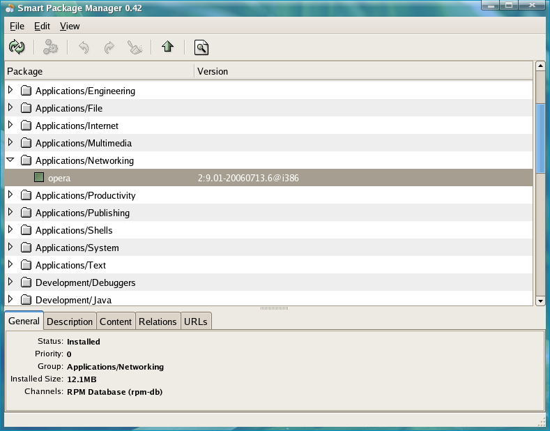550x431 pixels.
Task: Click the green Upgrade All arrow icon
Action: tap(167, 47)
